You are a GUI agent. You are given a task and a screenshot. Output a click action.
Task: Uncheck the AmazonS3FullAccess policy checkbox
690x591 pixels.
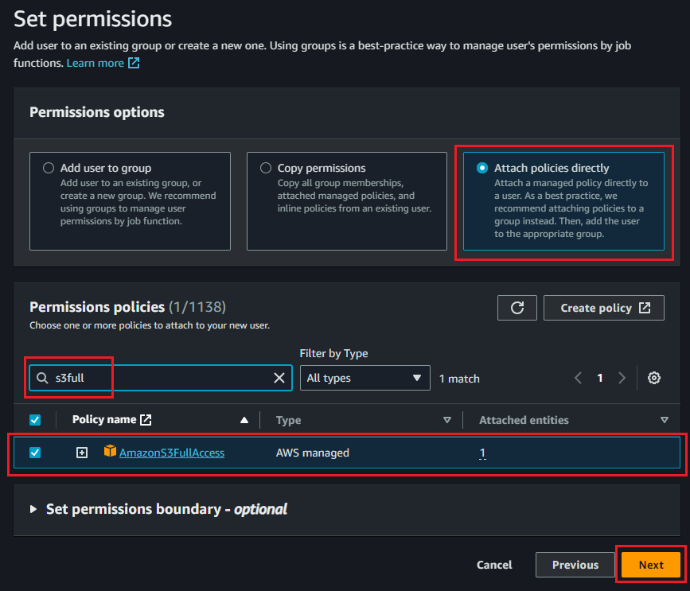pyautogui.click(x=35, y=453)
